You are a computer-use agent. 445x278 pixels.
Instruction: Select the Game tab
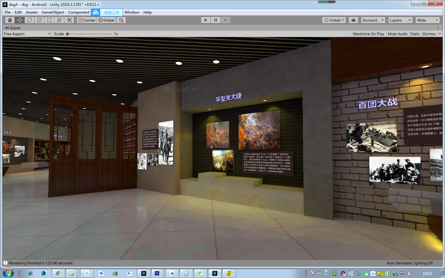tap(12, 28)
